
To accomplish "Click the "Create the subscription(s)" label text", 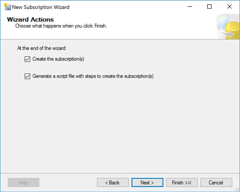I will [58, 59].
